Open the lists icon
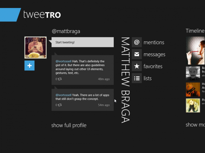Viewport: 205px width, 153px height. pos(137,78)
